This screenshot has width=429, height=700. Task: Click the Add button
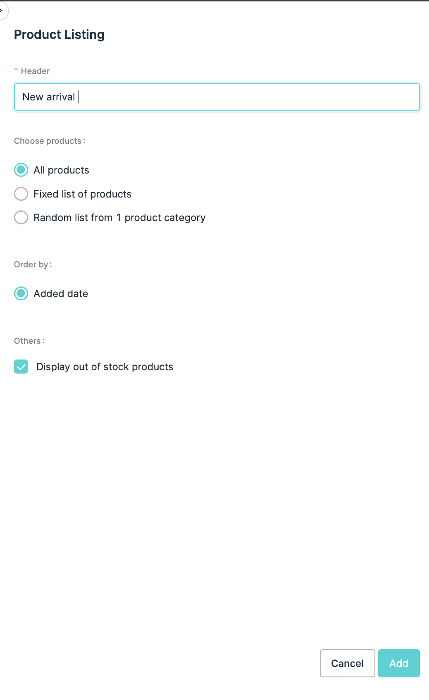[398, 663]
